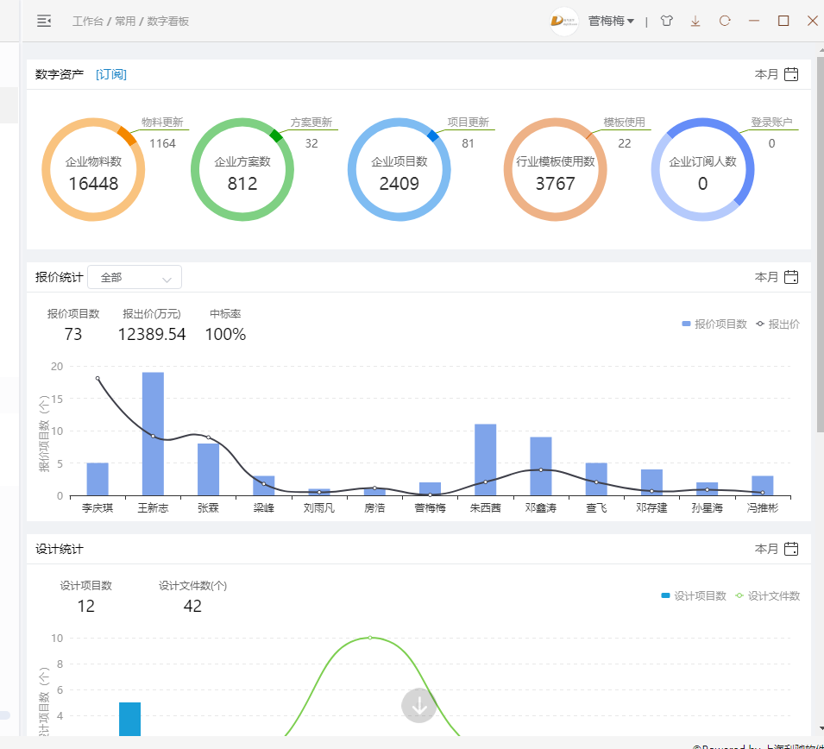
Task: Click the 设计统计 panel title
Action: point(60,550)
